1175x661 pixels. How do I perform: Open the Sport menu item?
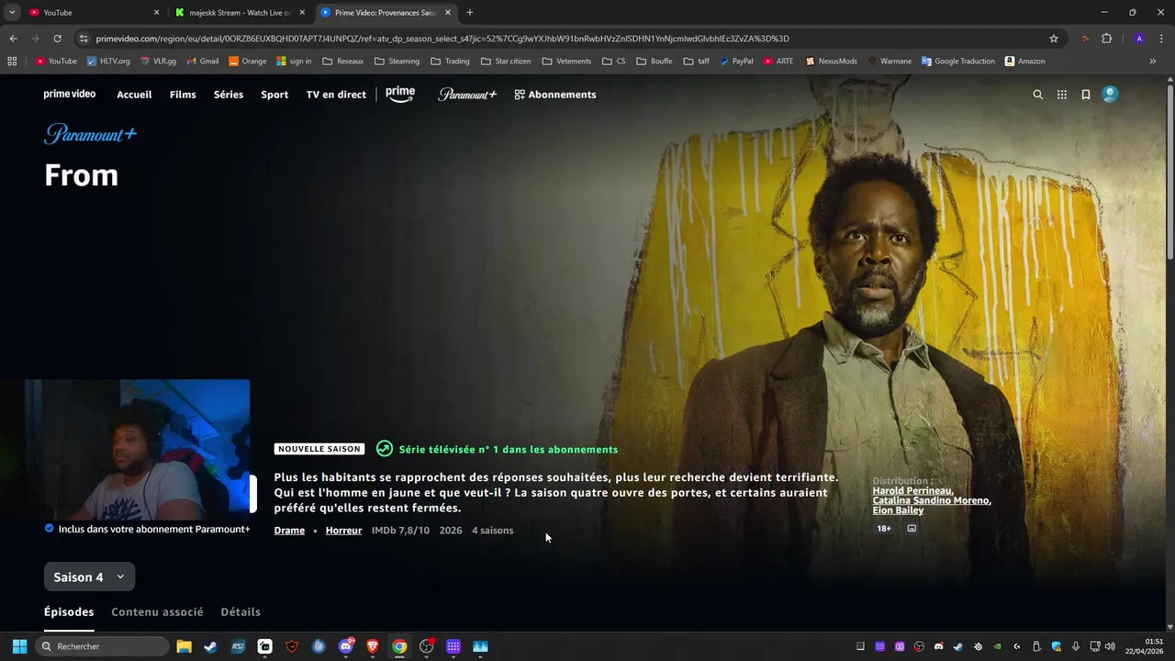click(274, 95)
